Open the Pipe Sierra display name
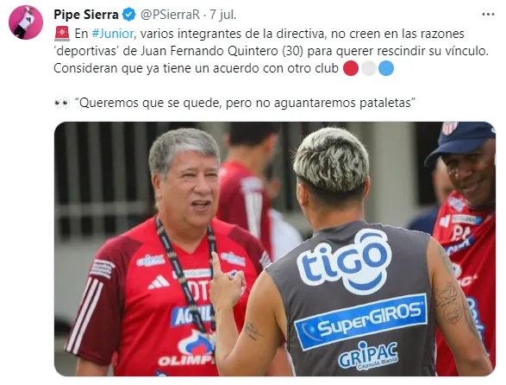506x385 pixels. [x=86, y=15]
